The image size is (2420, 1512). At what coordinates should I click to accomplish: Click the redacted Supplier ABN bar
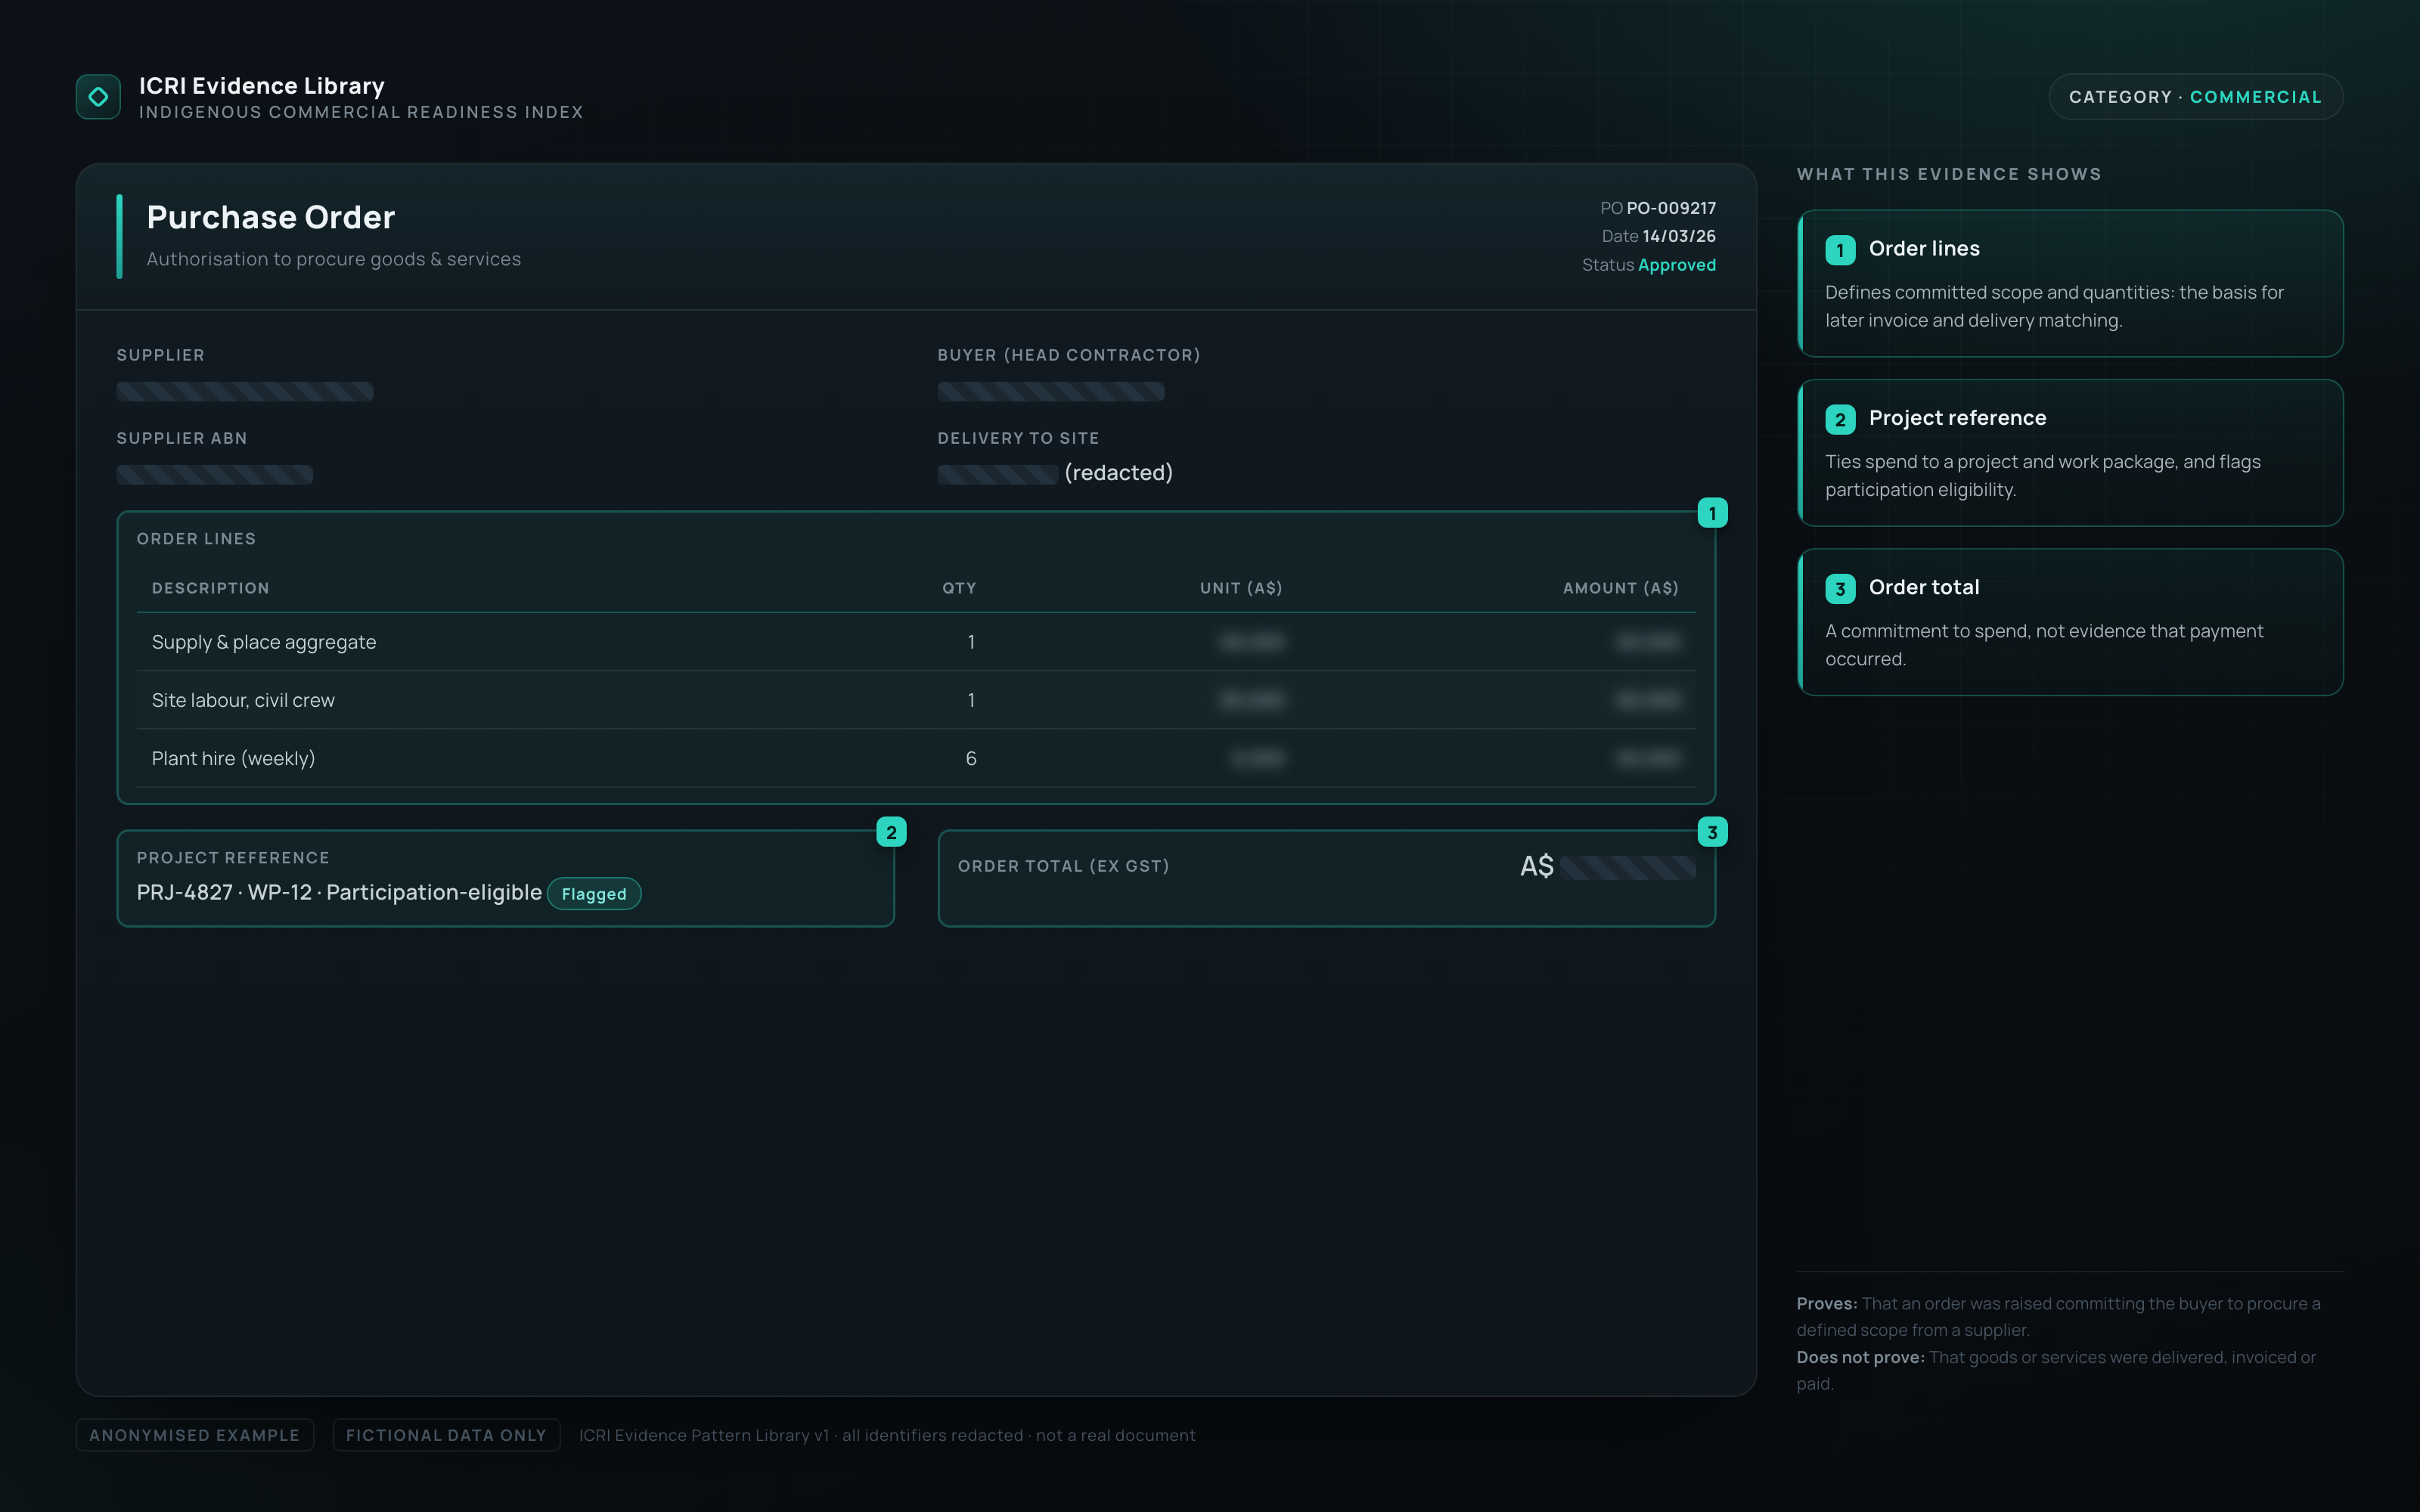tap(215, 475)
